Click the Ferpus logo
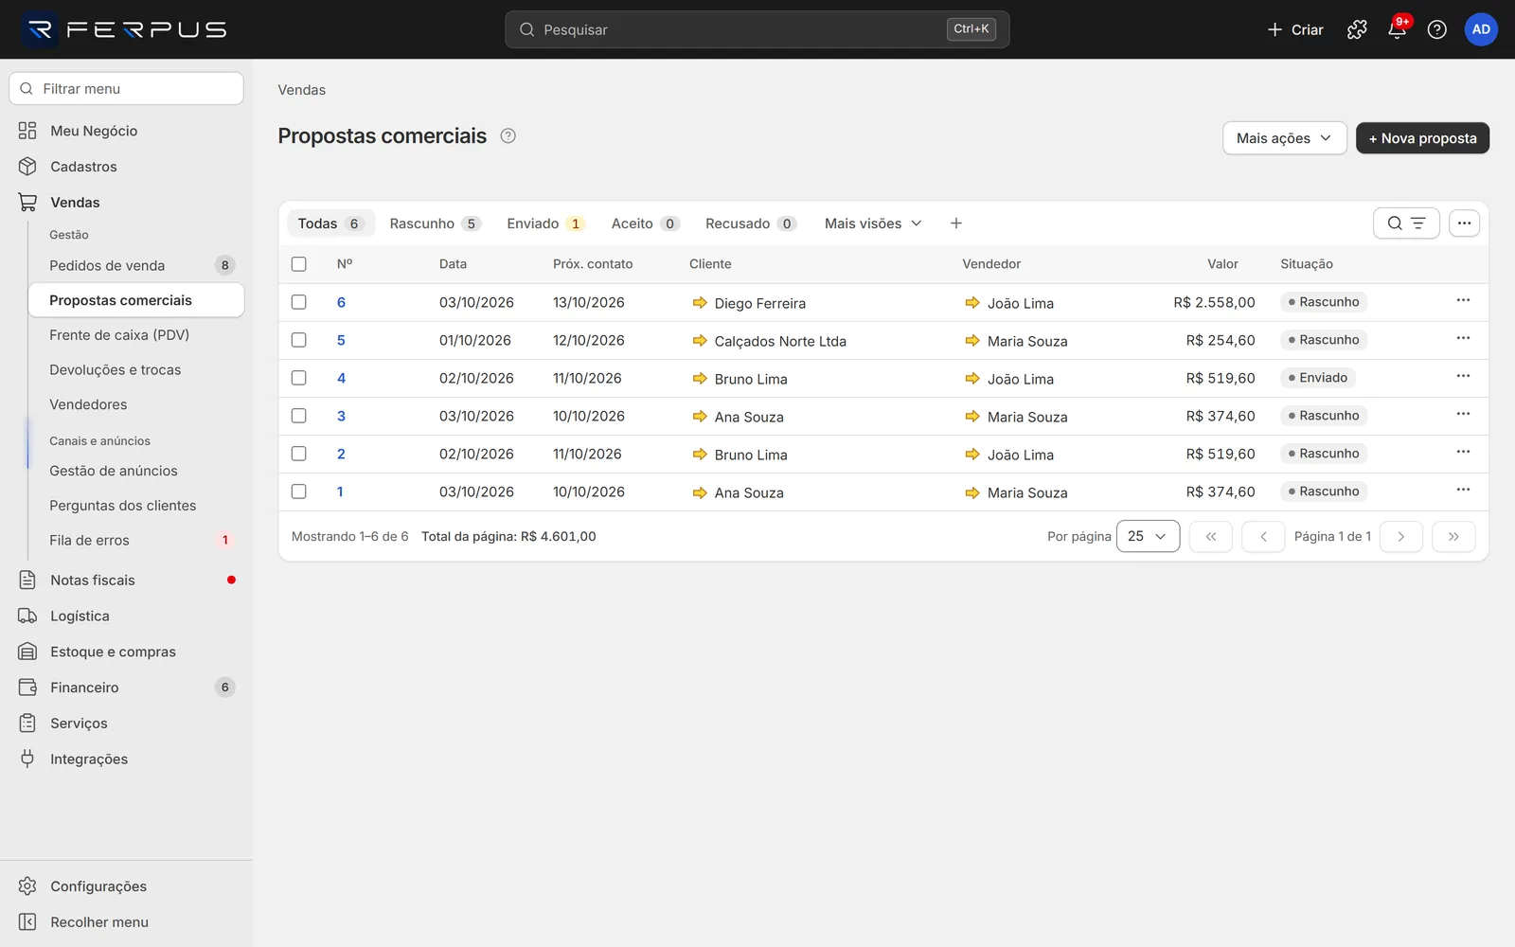This screenshot has width=1515, height=947. point(125,29)
